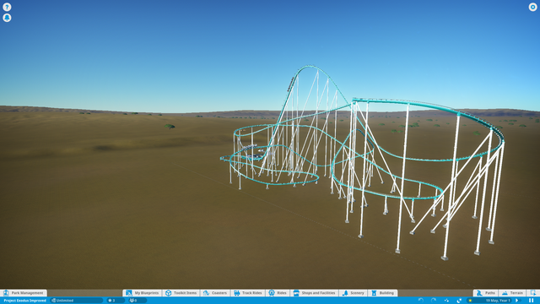
Task: Click the rotate view icon
Action: [x=459, y=301]
